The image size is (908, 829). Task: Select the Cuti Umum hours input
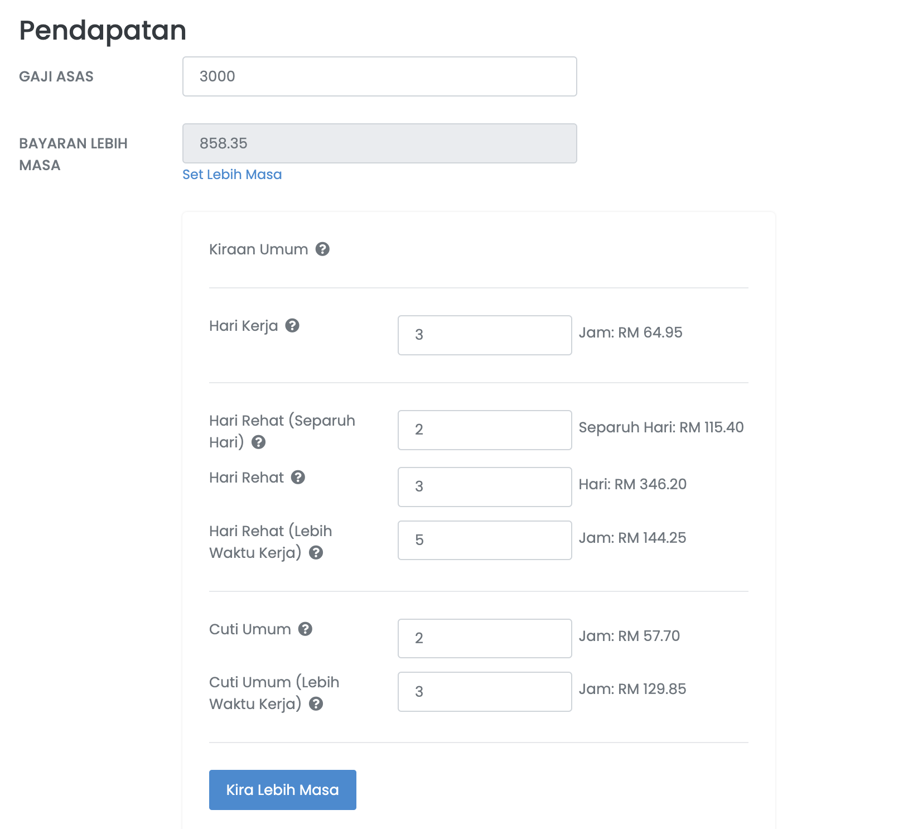click(x=484, y=638)
